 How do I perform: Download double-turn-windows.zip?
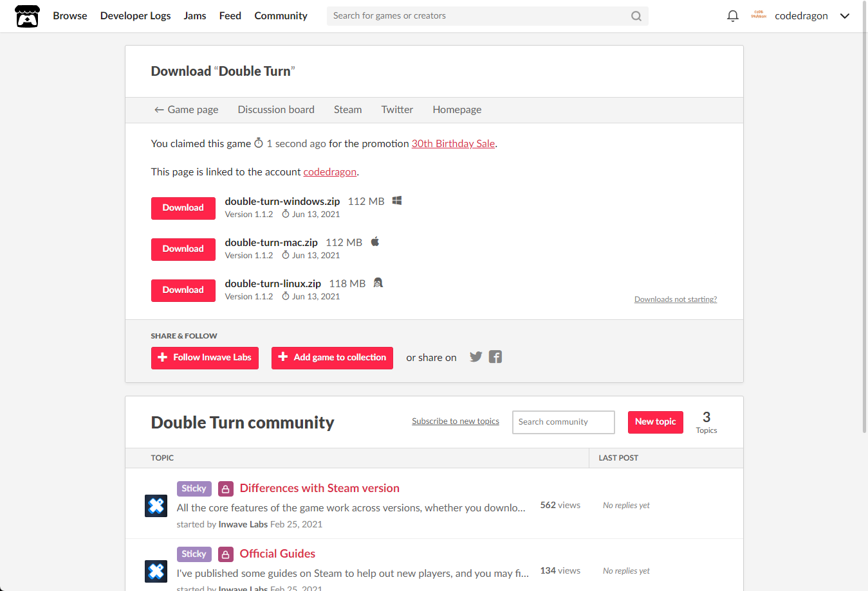click(183, 208)
